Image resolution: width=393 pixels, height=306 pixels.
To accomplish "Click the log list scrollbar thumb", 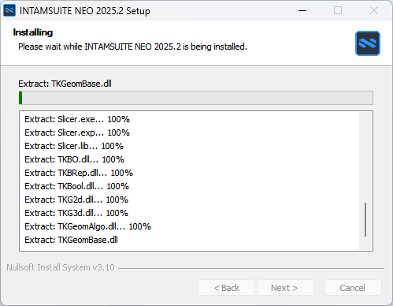I will pos(365,219).
